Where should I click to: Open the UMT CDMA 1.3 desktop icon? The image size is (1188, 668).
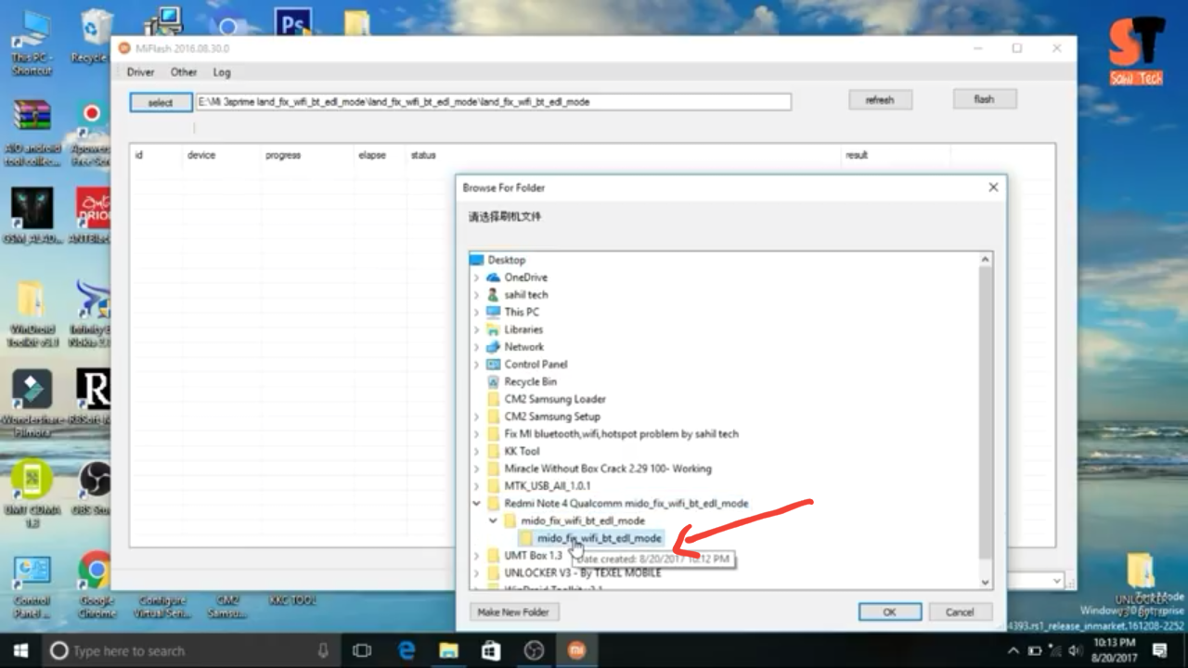(32, 495)
